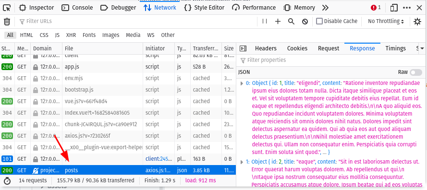Open request blocking icon

305,22
